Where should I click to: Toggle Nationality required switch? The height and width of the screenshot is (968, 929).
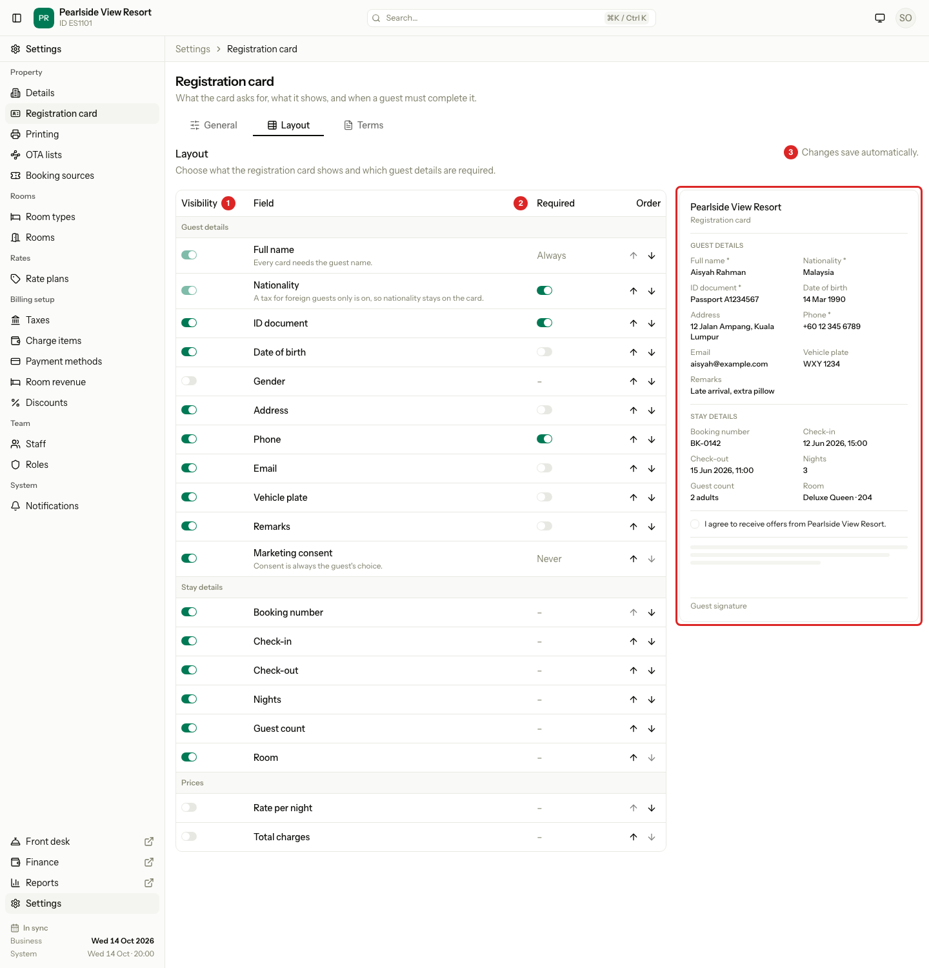click(544, 290)
